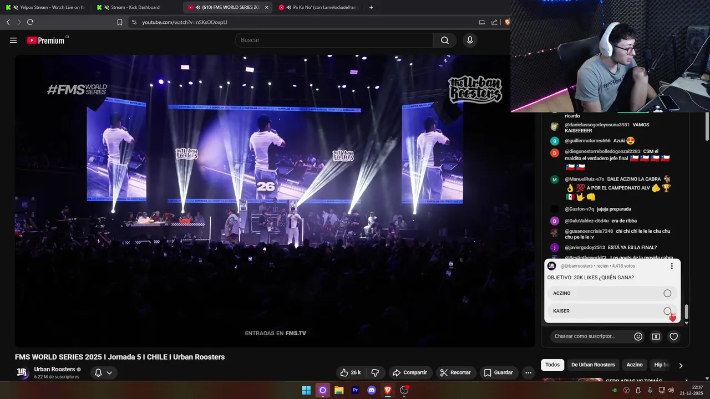Open the Urban Roosters channel avatar
The width and height of the screenshot is (710, 399).
point(22,372)
